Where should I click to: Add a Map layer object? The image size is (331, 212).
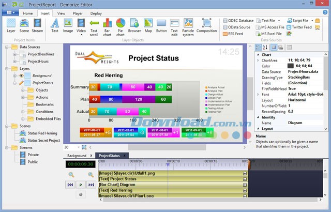148,26
